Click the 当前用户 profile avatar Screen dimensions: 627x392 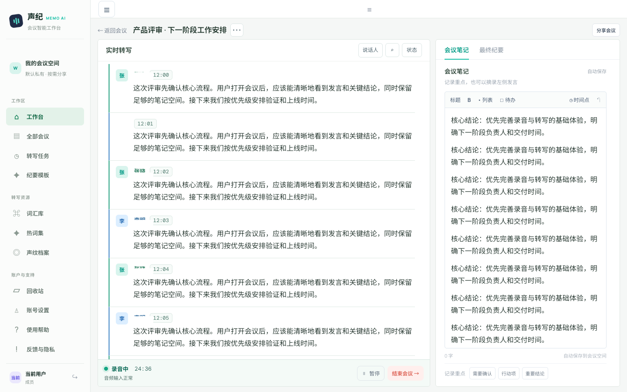click(x=15, y=378)
